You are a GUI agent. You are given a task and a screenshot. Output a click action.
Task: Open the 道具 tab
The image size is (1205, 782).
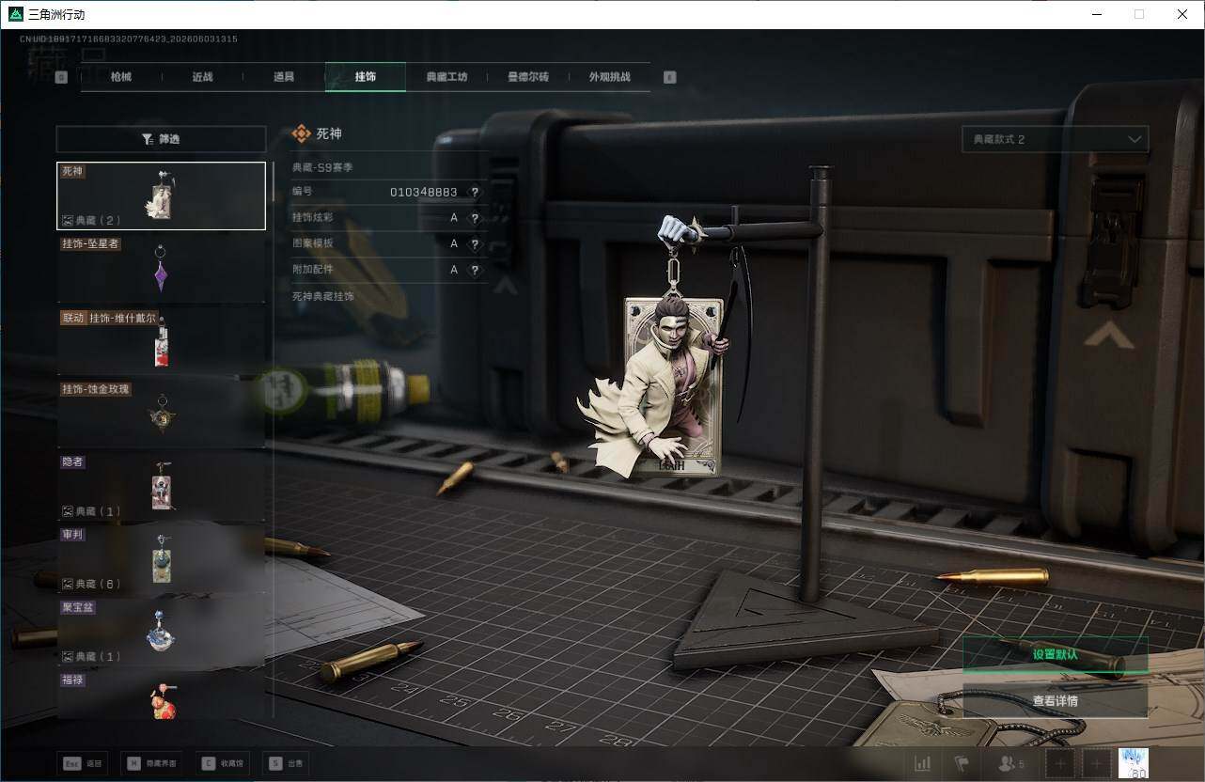coord(284,77)
